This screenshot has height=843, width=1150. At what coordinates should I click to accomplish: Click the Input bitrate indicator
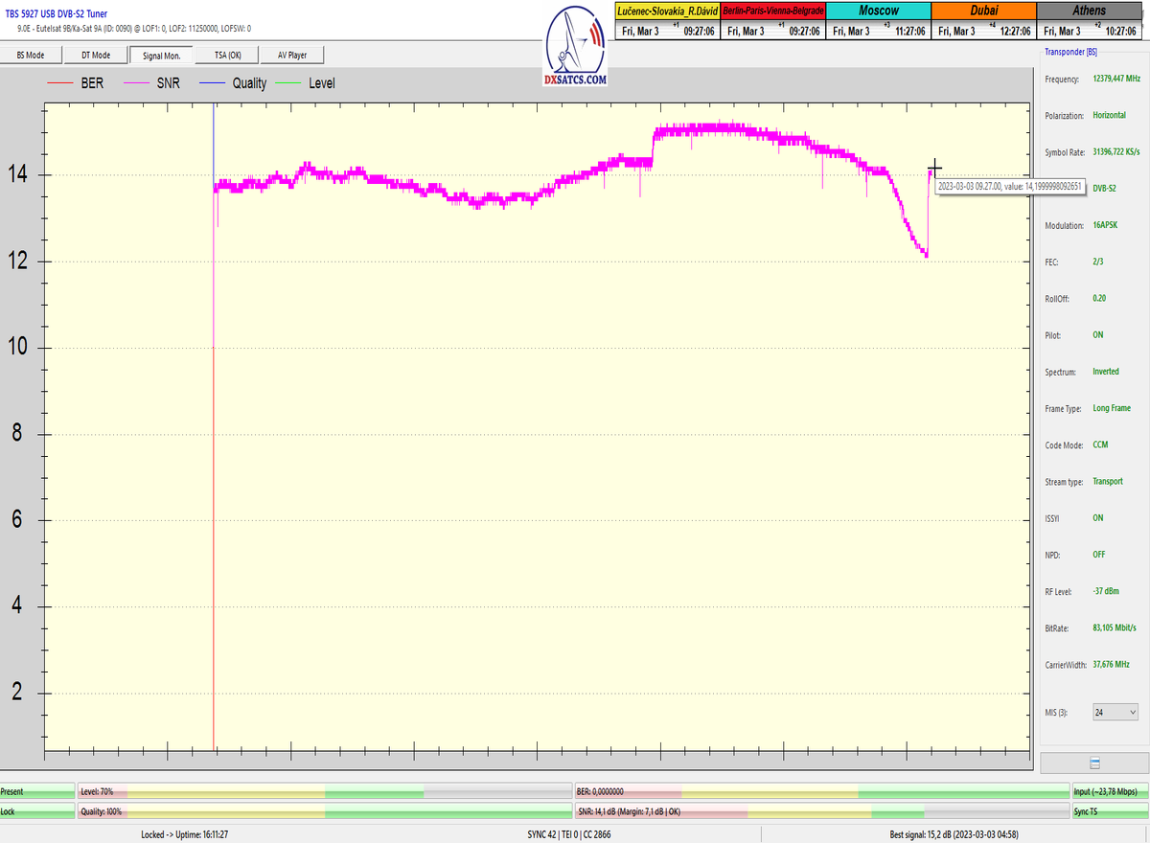coord(1109,792)
